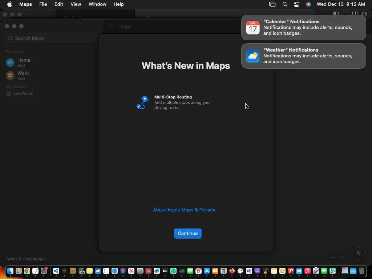Open Firefox from the Dock
Viewport: 372px width, 279px height.
point(232,271)
